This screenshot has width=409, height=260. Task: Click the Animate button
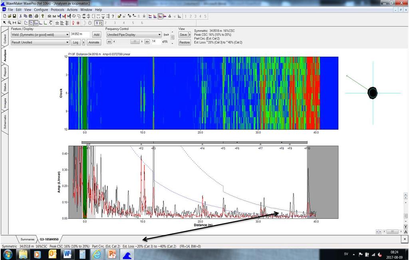click(93, 42)
